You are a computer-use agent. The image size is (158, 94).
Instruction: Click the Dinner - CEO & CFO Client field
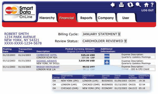point(138,69)
